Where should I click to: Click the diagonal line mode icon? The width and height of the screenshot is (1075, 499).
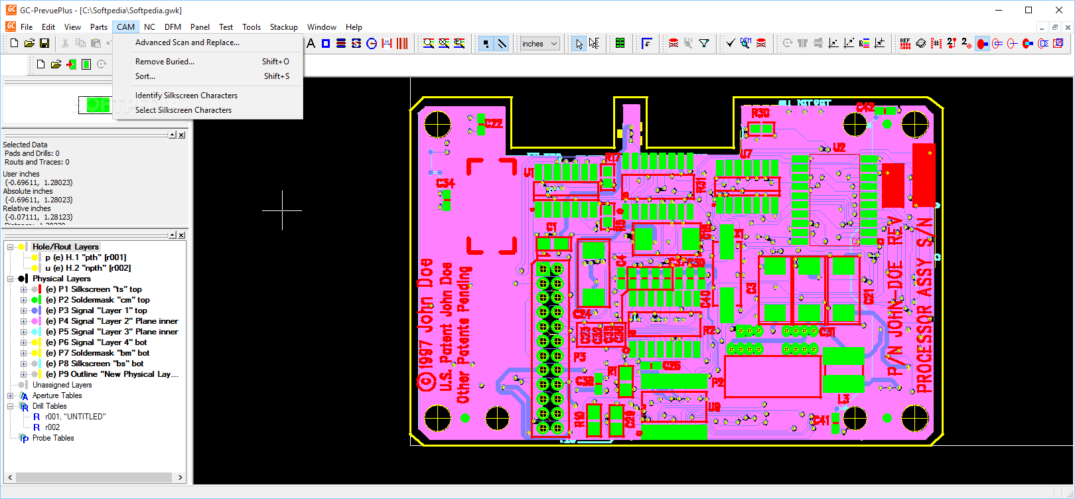click(x=502, y=43)
